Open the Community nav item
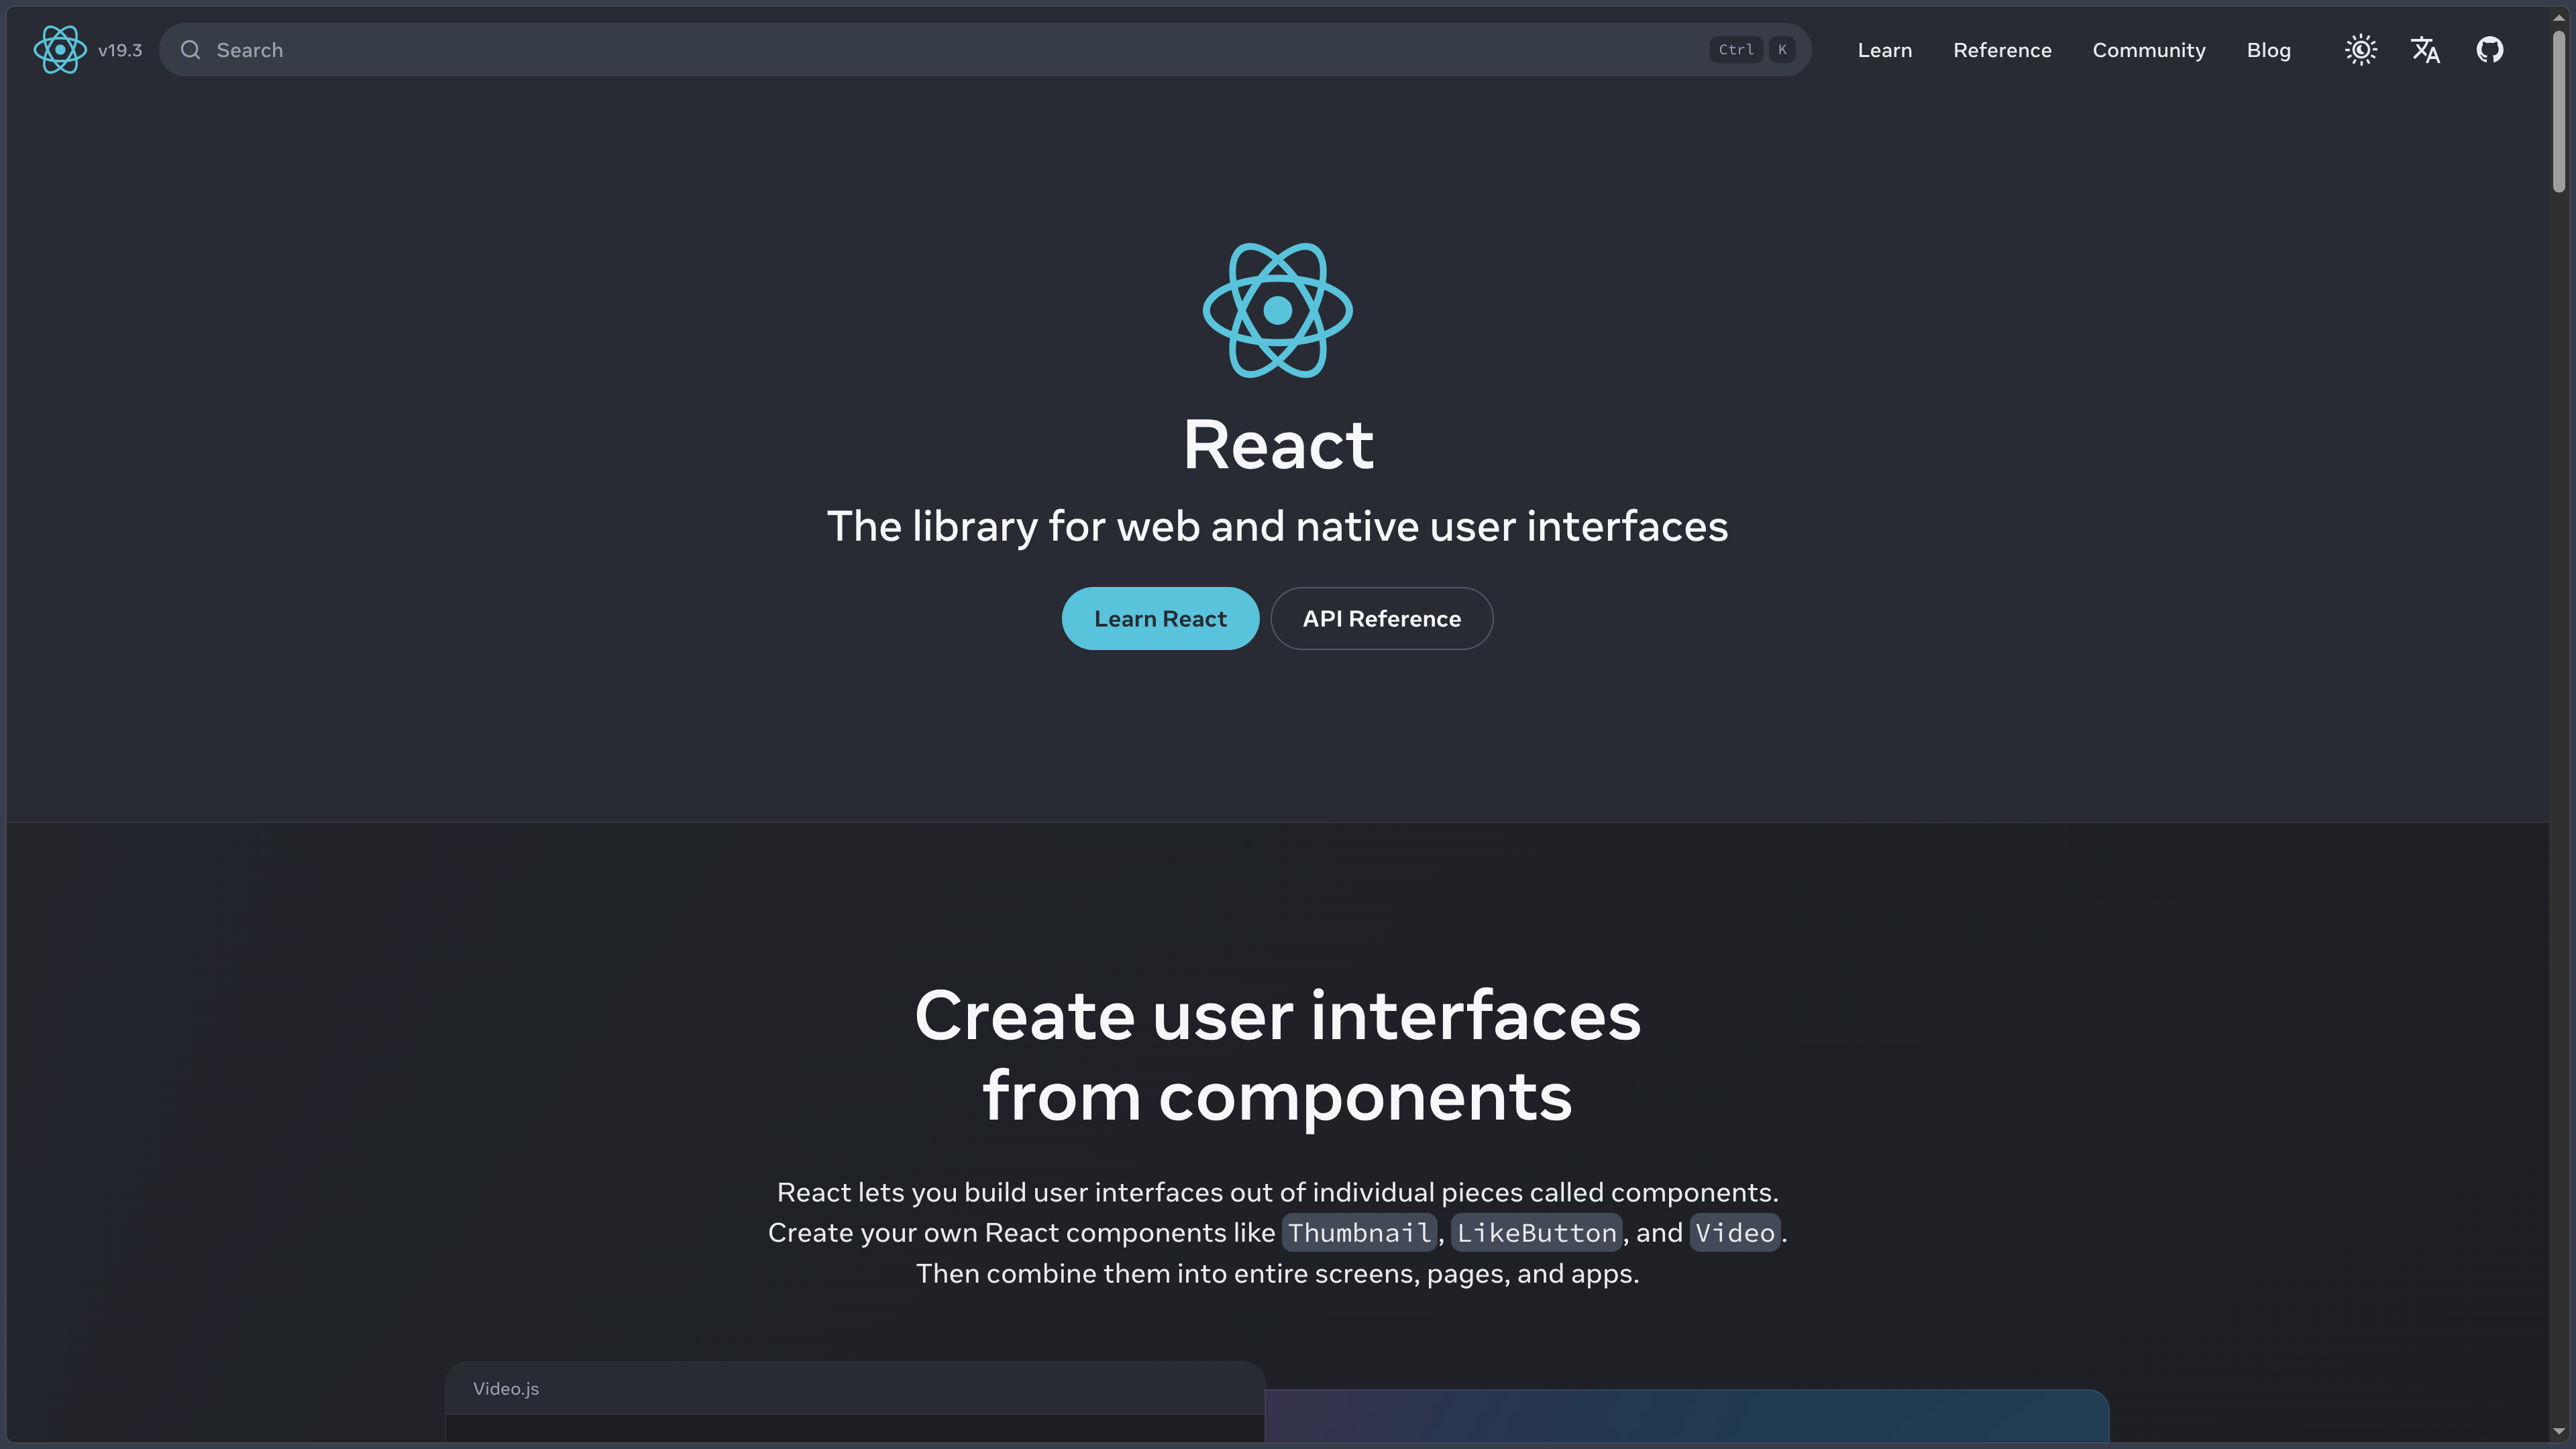Image resolution: width=2576 pixels, height=1449 pixels. click(2148, 50)
